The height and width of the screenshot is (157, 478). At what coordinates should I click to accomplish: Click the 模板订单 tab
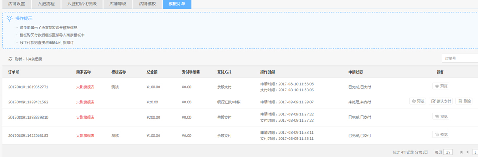[177, 4]
